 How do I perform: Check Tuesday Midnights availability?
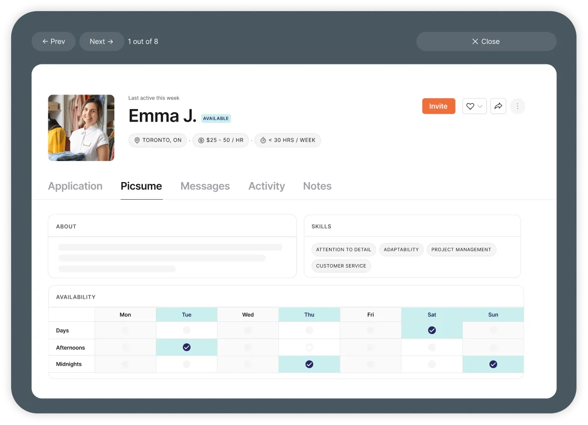point(187,364)
